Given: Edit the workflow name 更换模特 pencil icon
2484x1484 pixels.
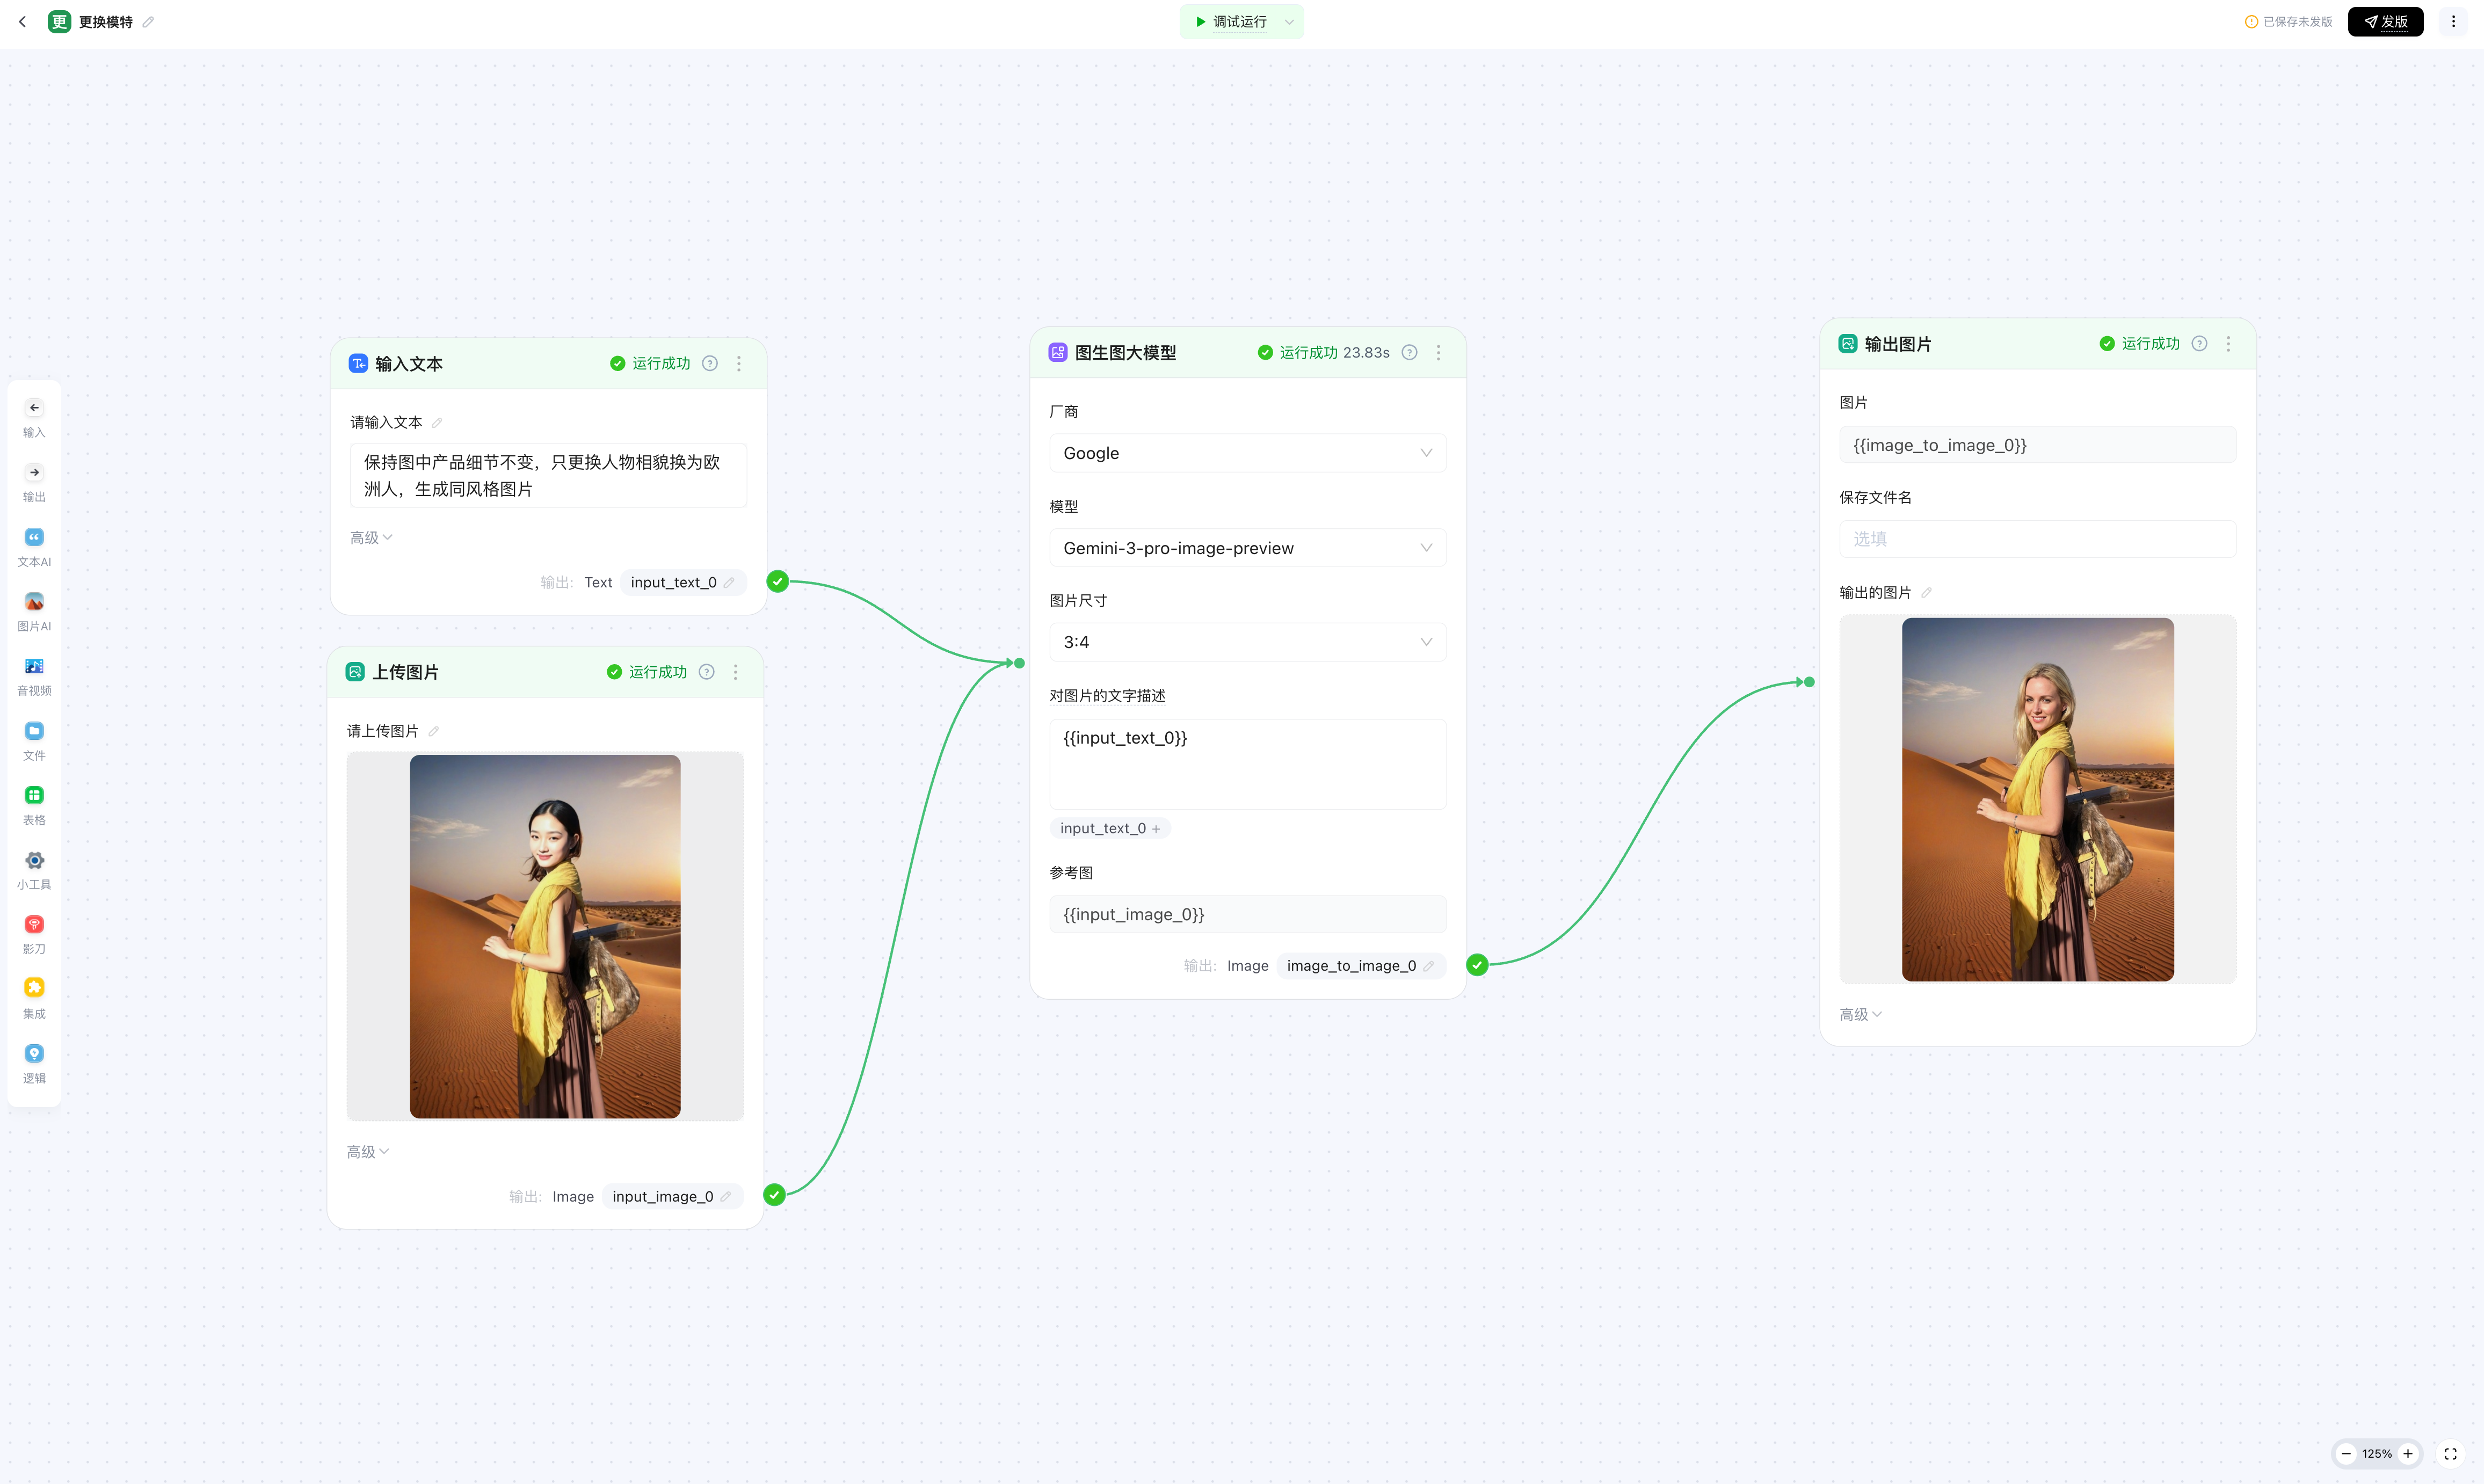Looking at the screenshot, I should 148,22.
